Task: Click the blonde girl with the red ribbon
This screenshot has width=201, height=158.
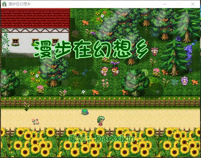Action: 115,71
